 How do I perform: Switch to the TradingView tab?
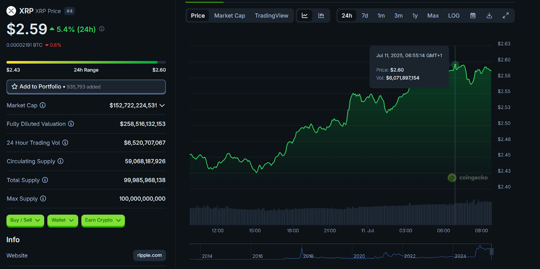click(x=271, y=15)
